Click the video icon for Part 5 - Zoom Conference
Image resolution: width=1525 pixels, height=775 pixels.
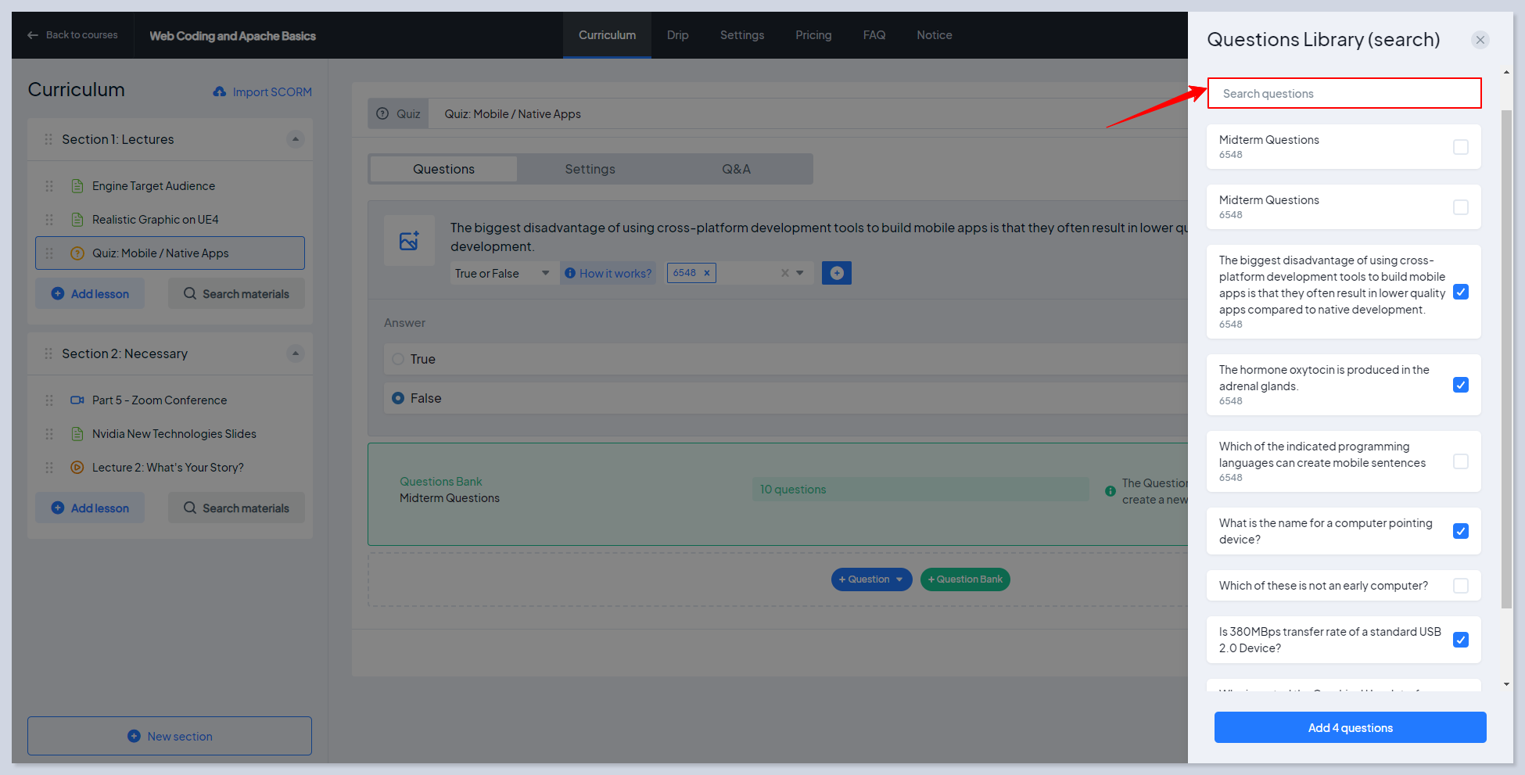77,400
